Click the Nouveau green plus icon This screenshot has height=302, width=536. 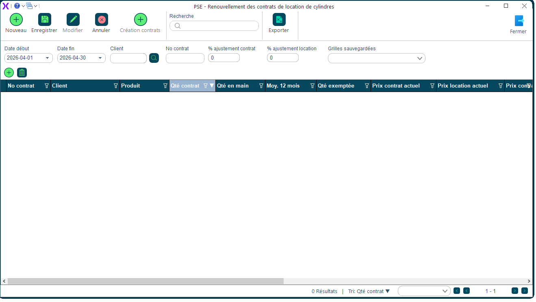tap(16, 19)
